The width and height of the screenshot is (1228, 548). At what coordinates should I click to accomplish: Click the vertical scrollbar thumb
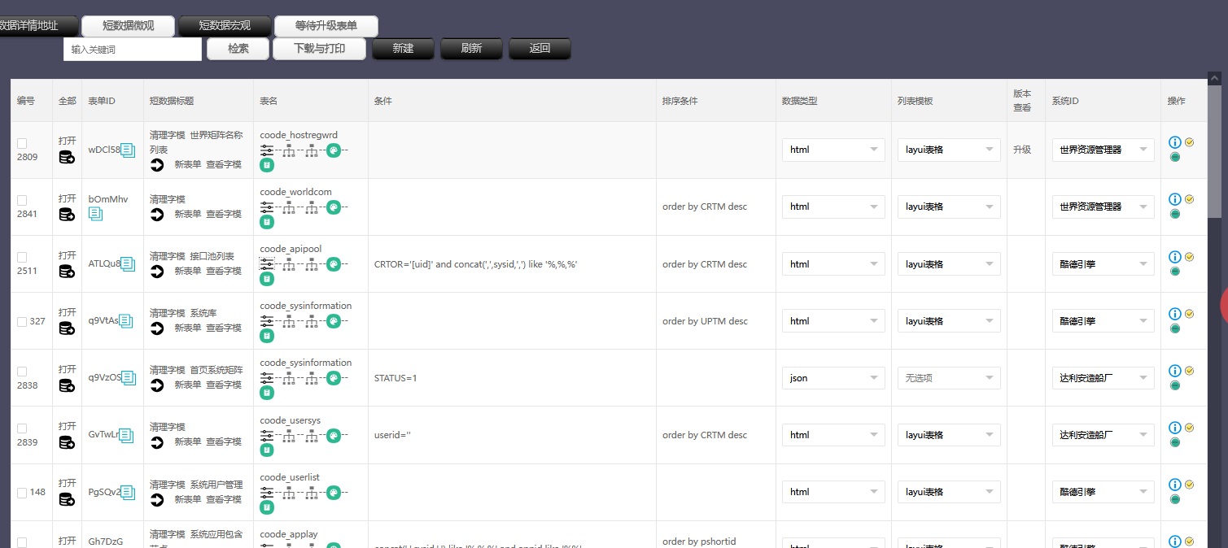point(1214,151)
